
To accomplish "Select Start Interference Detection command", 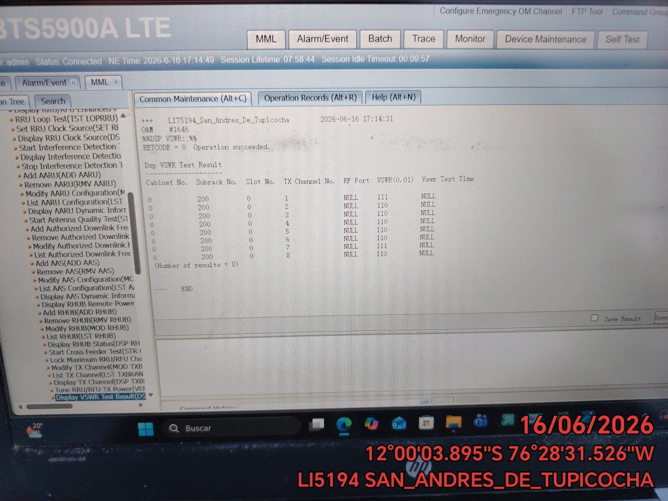I will point(68,147).
